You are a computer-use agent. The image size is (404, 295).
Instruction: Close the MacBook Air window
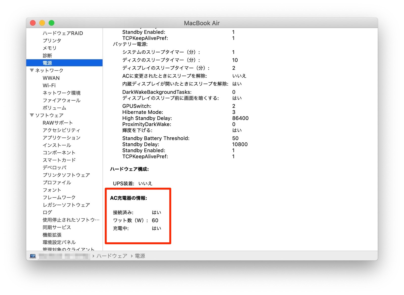(33, 23)
